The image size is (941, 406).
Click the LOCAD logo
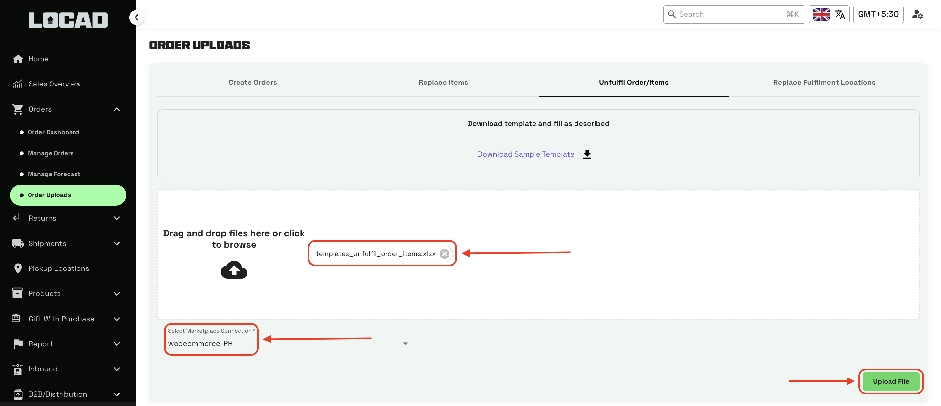click(68, 20)
